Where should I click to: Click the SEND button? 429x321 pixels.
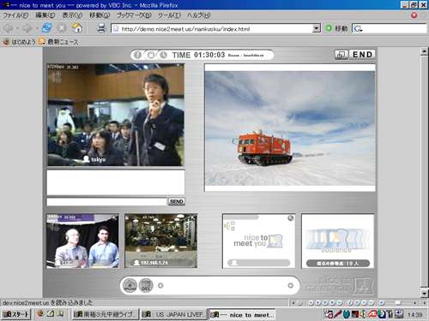pos(177,201)
